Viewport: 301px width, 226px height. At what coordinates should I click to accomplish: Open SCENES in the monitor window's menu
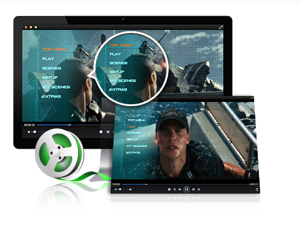(52, 68)
